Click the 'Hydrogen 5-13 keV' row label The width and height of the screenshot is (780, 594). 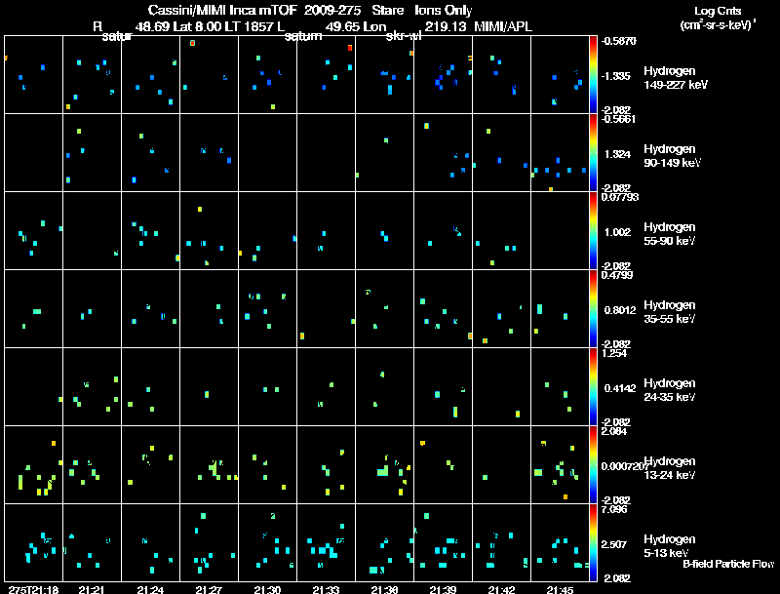[x=670, y=546]
